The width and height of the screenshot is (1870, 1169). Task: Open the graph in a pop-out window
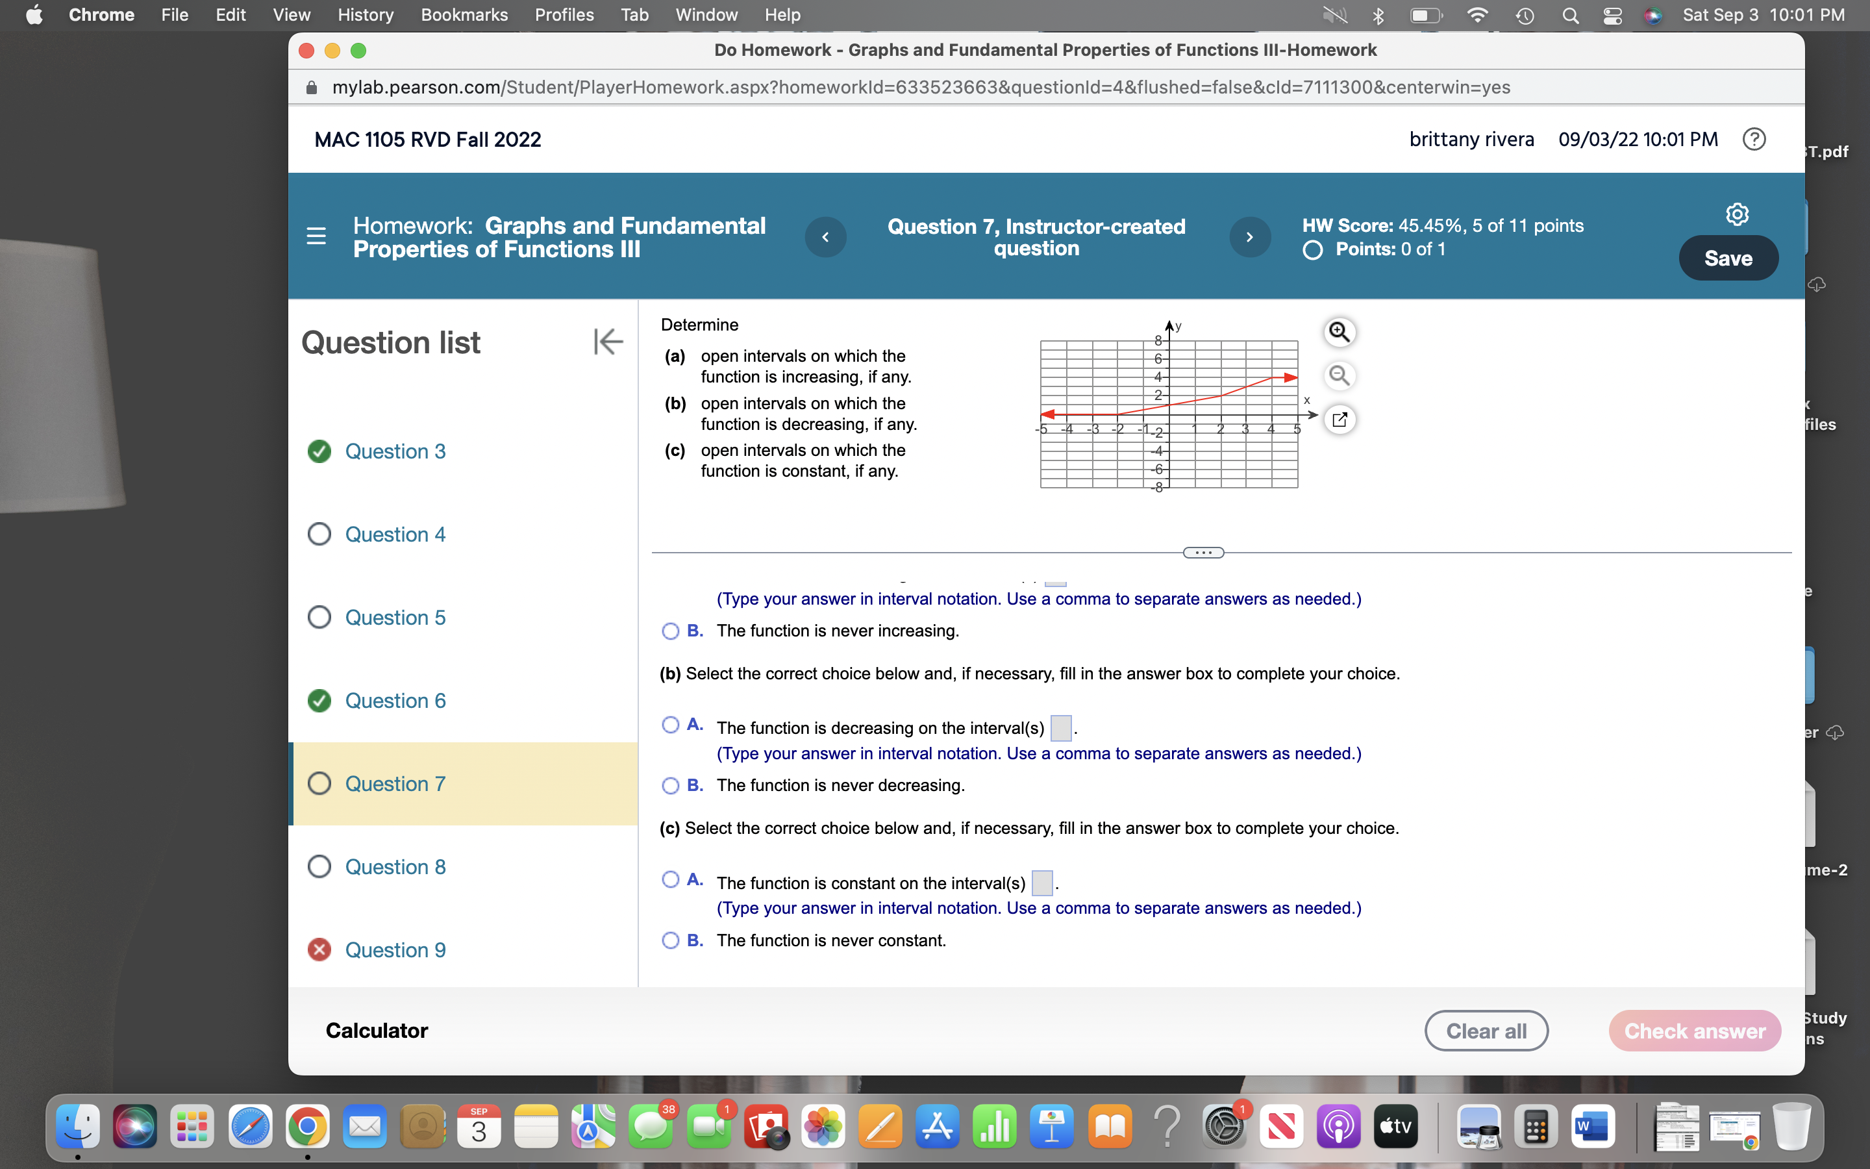[1339, 420]
